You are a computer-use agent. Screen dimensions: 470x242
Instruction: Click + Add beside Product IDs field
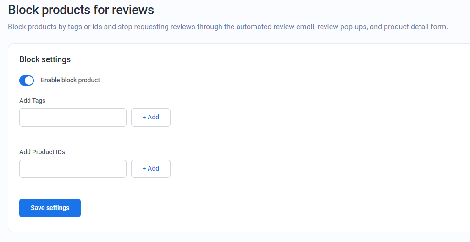tap(151, 169)
